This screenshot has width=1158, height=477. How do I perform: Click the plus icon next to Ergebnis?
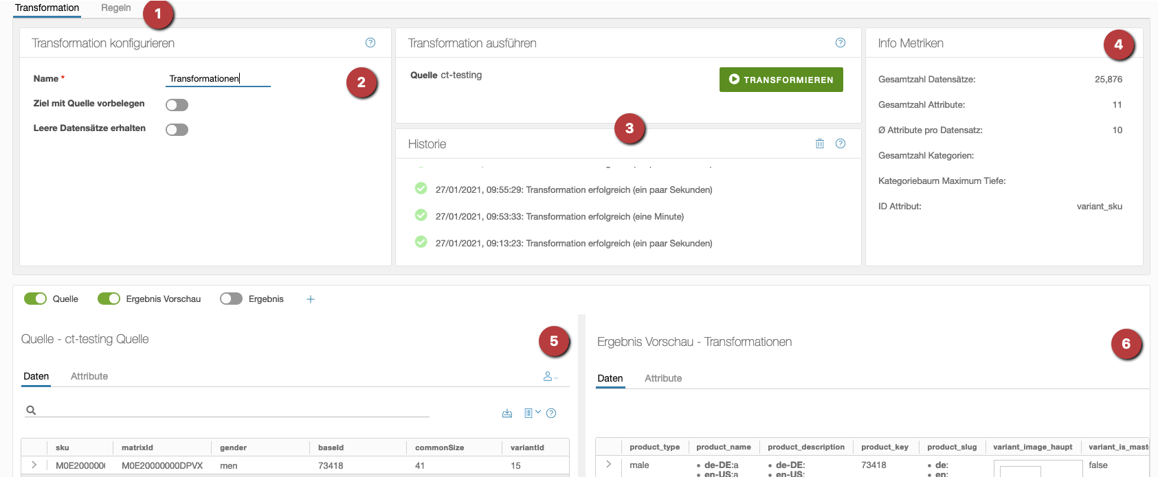311,299
